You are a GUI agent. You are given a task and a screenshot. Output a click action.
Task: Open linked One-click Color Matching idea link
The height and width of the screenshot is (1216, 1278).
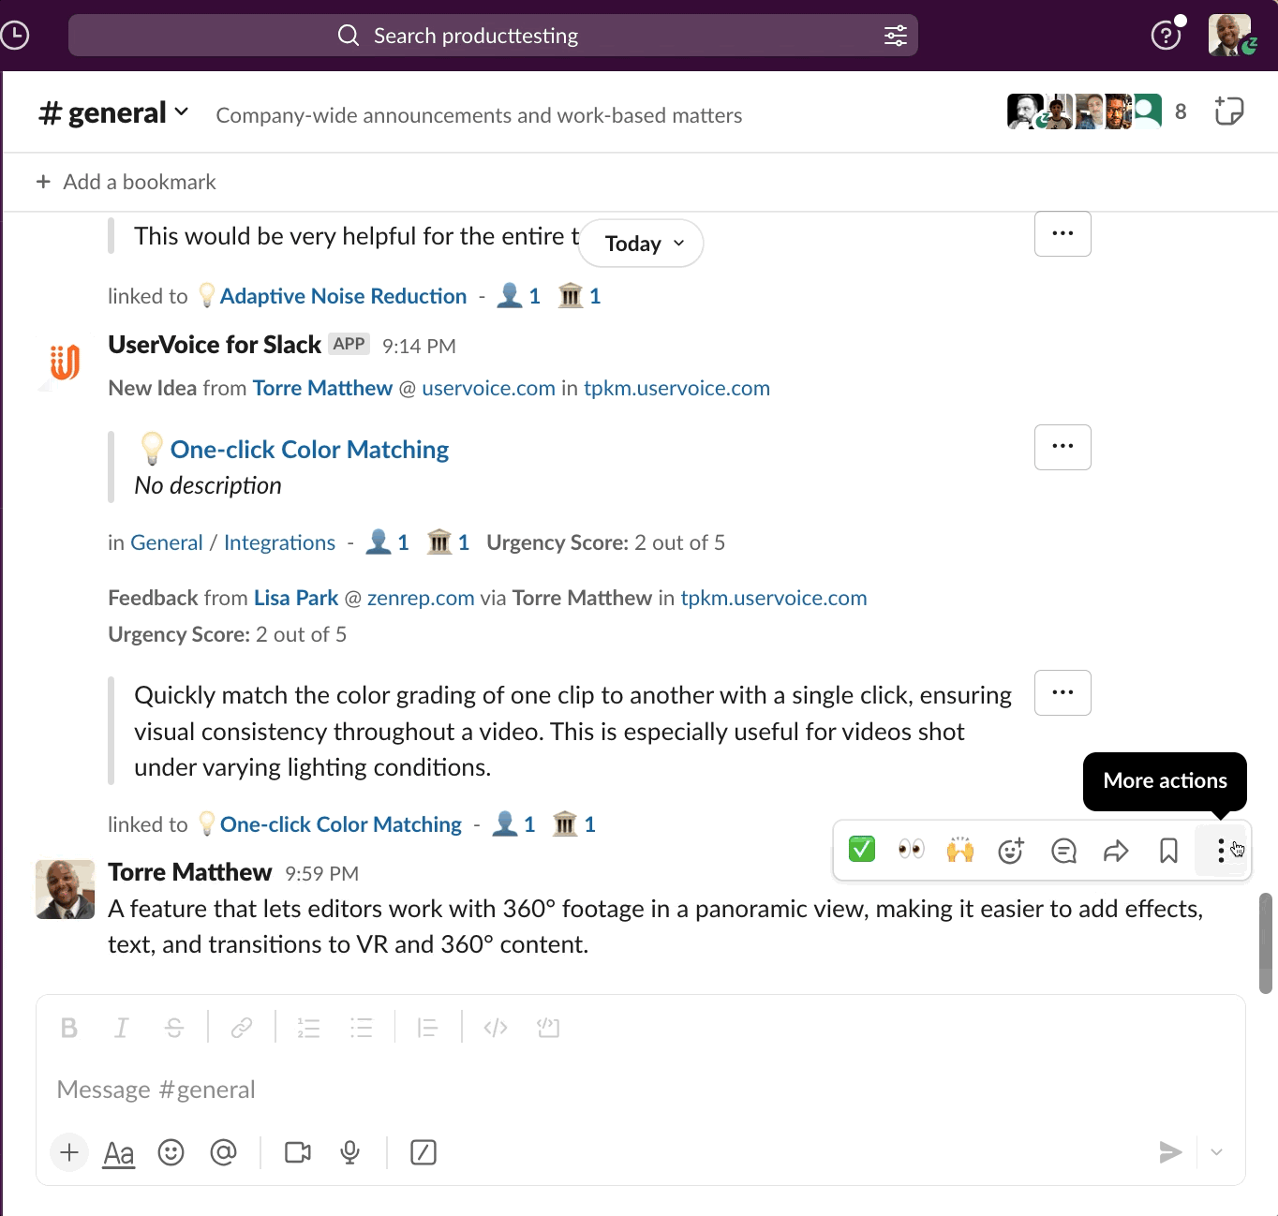(341, 824)
